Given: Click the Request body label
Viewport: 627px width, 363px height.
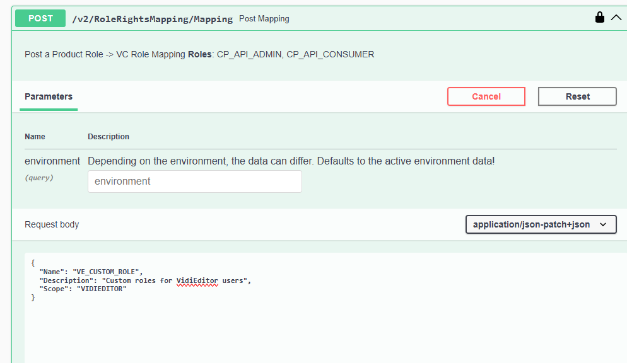Looking at the screenshot, I should 52,224.
